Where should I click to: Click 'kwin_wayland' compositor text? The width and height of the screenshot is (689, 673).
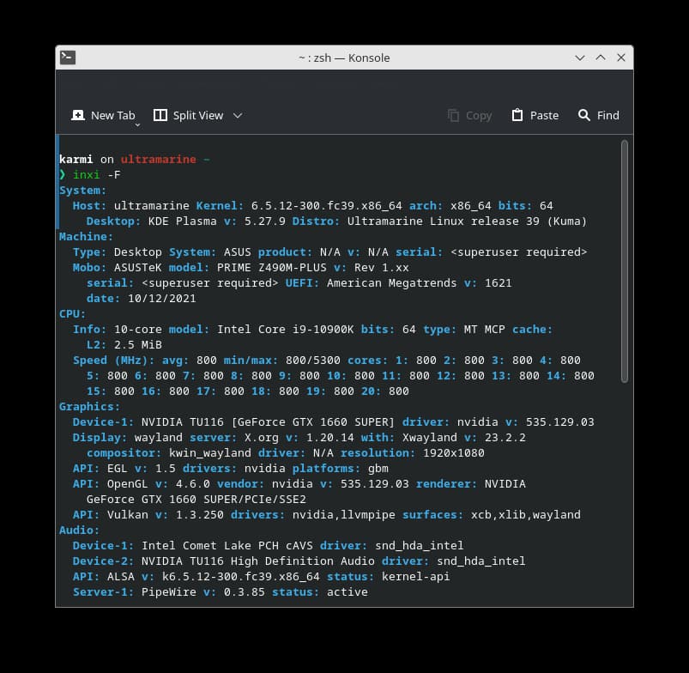210,452
